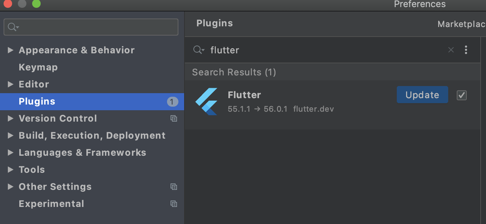Click the plugin search magnifier icon
Image resolution: width=486 pixels, height=224 pixels.
(198, 50)
